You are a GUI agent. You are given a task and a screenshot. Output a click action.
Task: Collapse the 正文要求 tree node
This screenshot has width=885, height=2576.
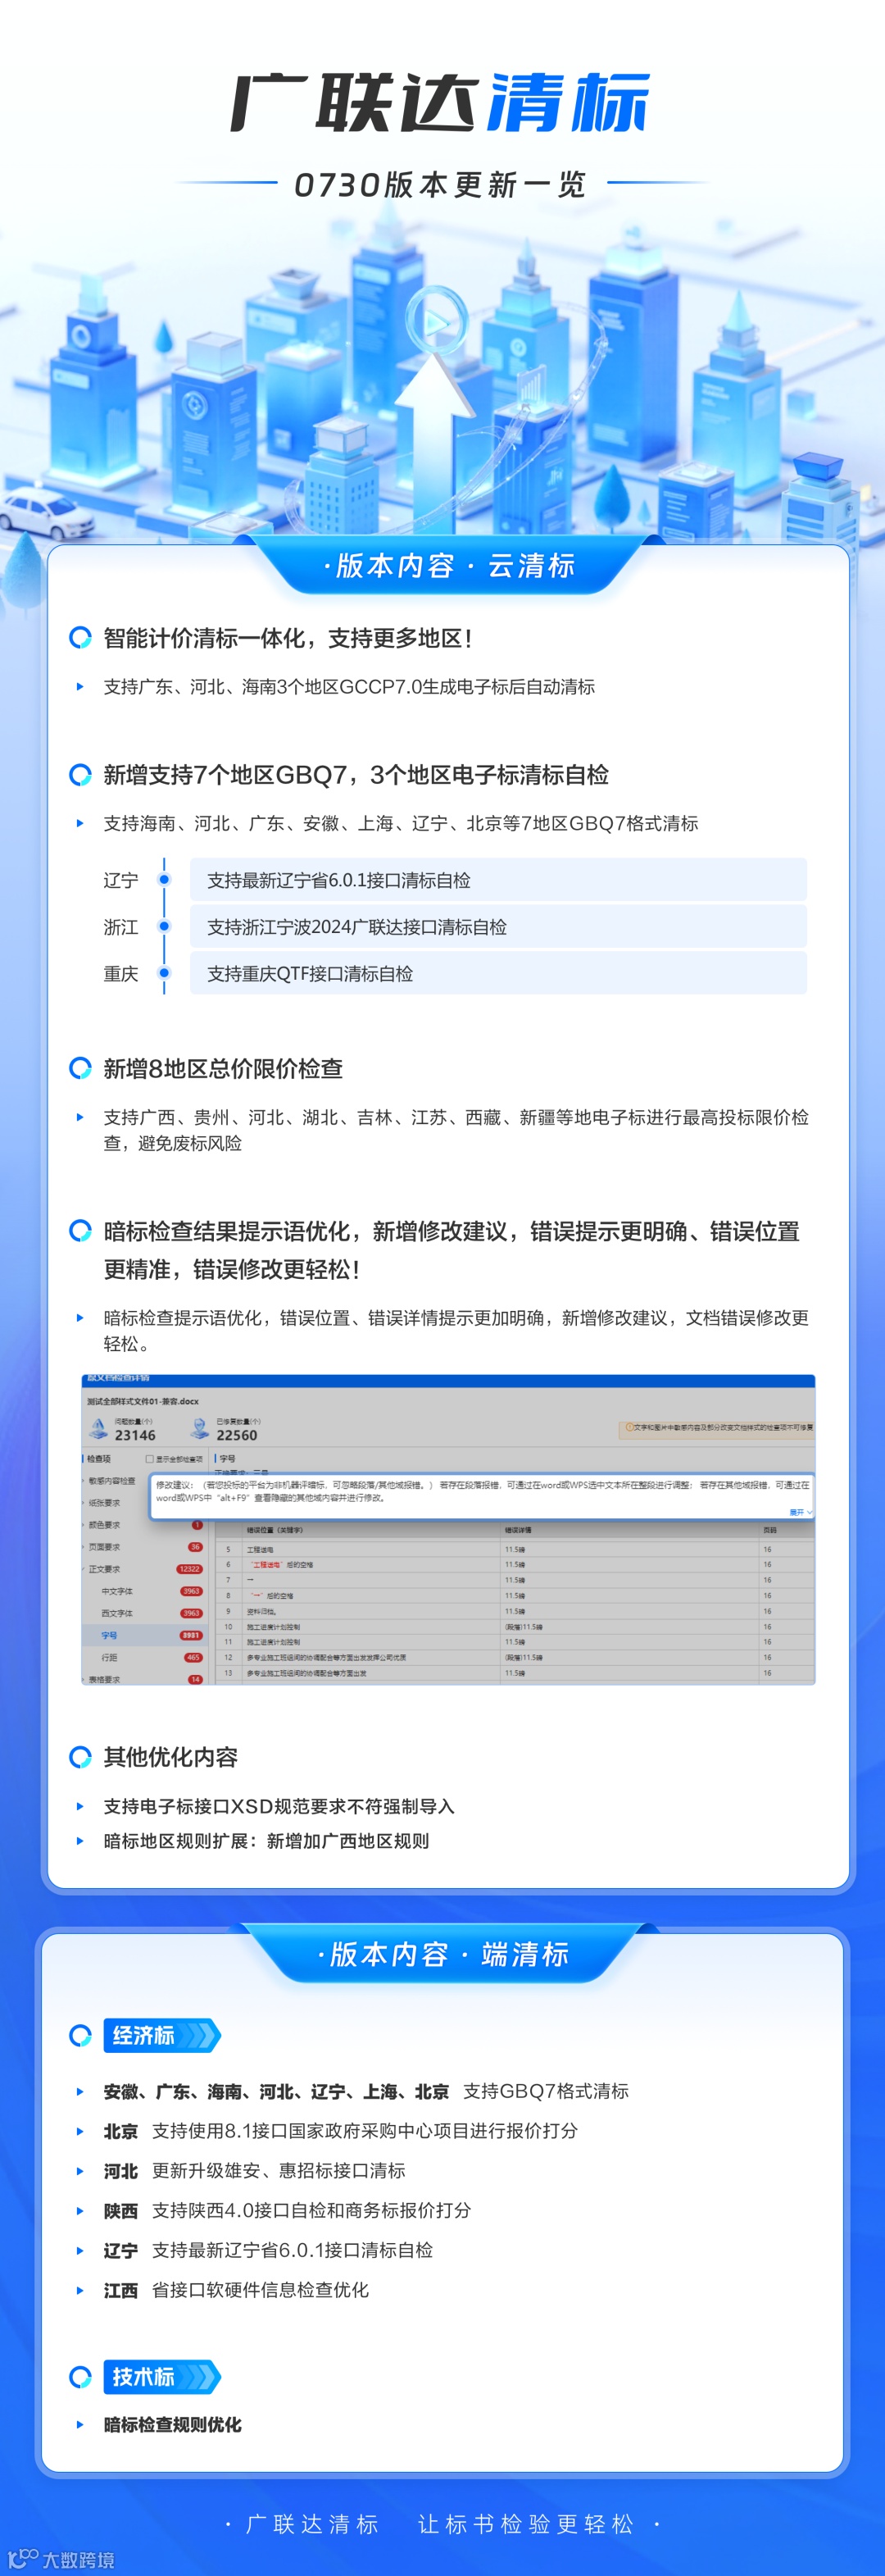[84, 1569]
